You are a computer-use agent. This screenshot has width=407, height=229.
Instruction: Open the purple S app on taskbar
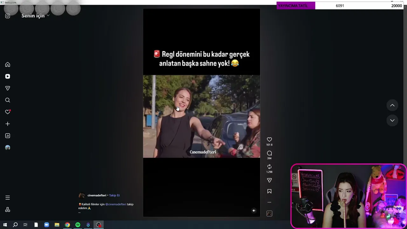(x=88, y=225)
